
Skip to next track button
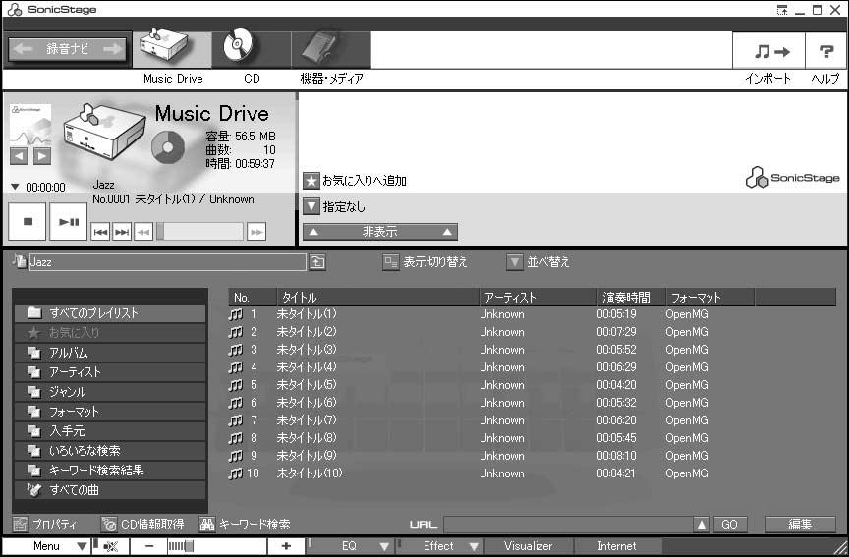coord(122,232)
